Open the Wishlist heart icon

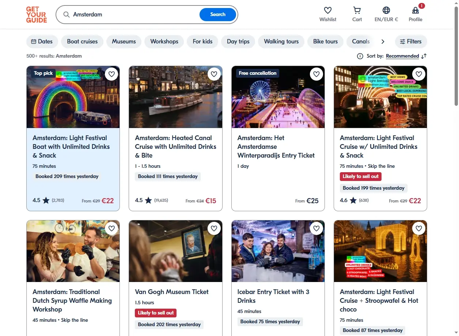click(x=328, y=11)
